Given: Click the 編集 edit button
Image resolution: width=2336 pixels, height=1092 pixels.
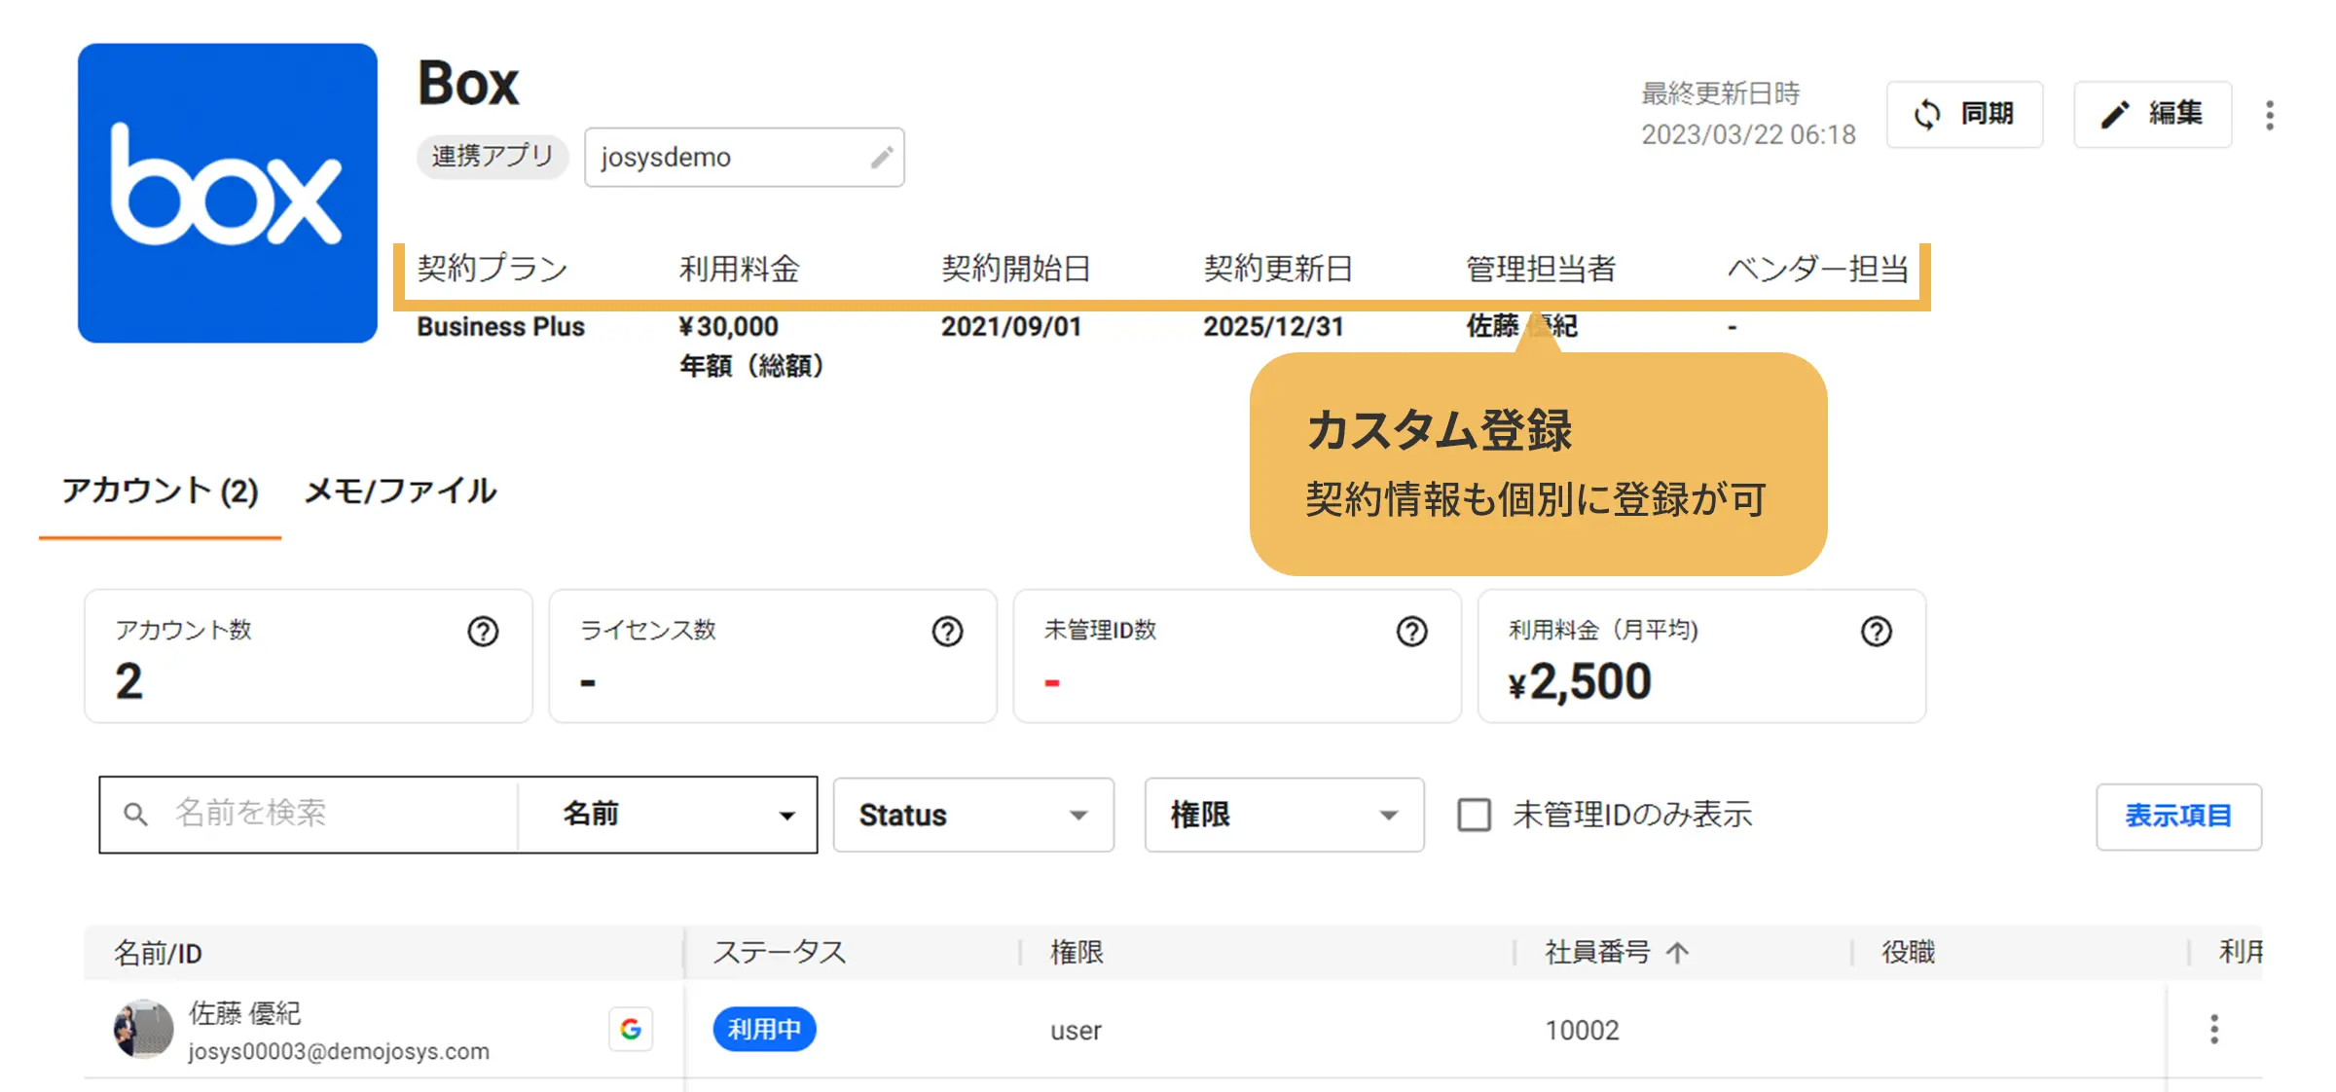Looking at the screenshot, I should tap(2152, 114).
